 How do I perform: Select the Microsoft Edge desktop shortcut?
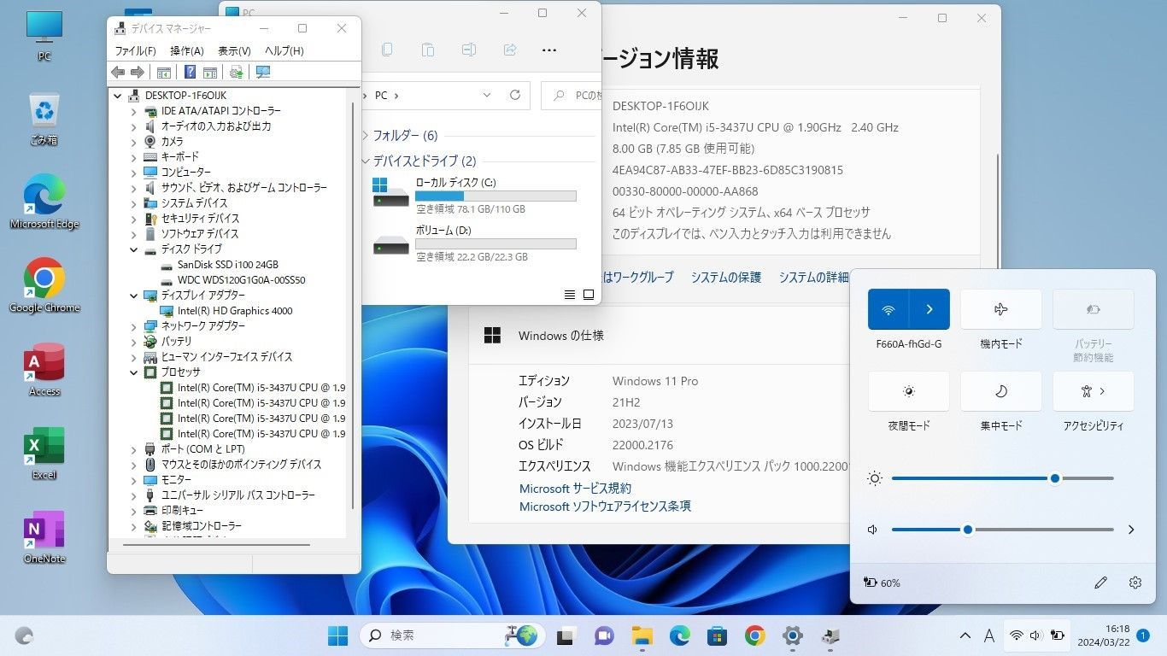pos(44,202)
